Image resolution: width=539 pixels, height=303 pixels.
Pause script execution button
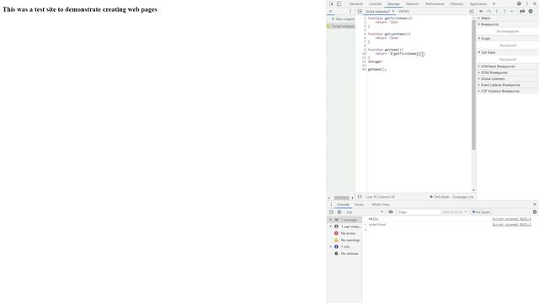click(x=481, y=11)
